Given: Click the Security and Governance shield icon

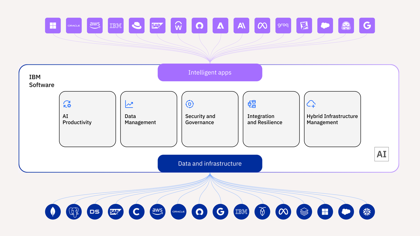Looking at the screenshot, I should 190,104.
